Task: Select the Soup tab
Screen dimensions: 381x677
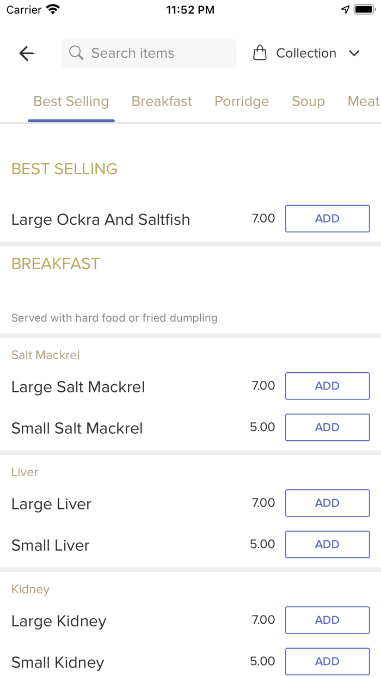Action: pyautogui.click(x=308, y=101)
